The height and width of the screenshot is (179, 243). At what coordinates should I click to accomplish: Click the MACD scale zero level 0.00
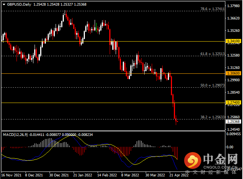[230, 147]
